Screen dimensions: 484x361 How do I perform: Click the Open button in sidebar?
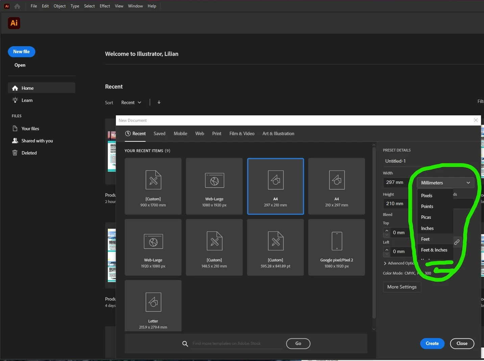pos(20,65)
